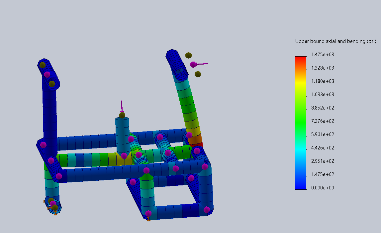Select legend value 1.180e+03
The height and width of the screenshot is (233, 381).
[323, 81]
